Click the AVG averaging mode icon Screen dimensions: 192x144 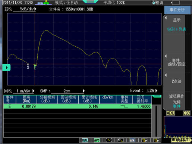97,140
